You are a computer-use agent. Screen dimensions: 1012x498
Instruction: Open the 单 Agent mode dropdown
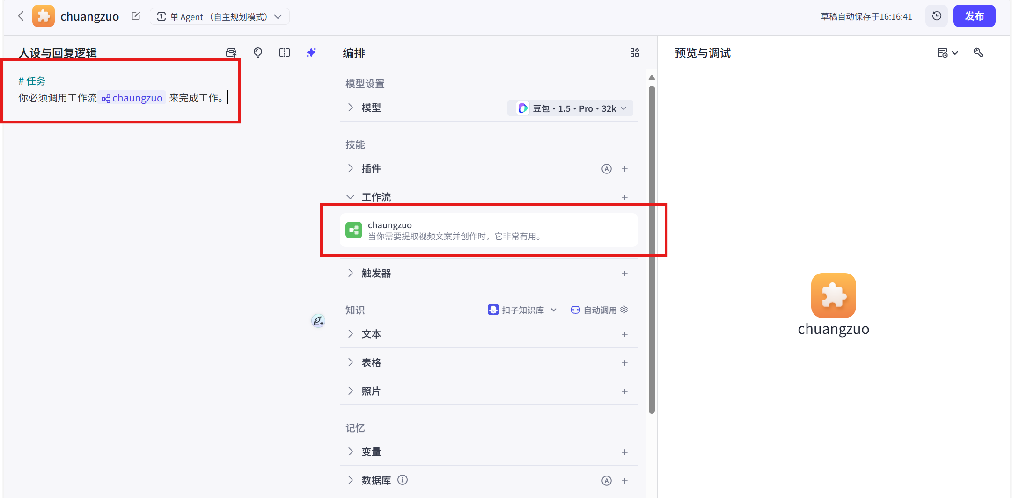pyautogui.click(x=220, y=17)
